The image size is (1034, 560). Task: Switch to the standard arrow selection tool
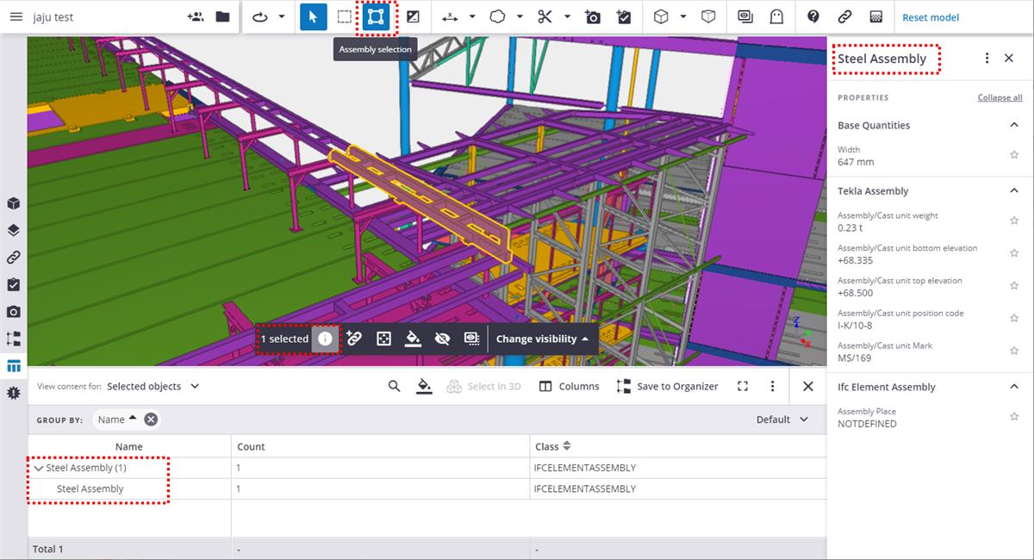point(313,16)
